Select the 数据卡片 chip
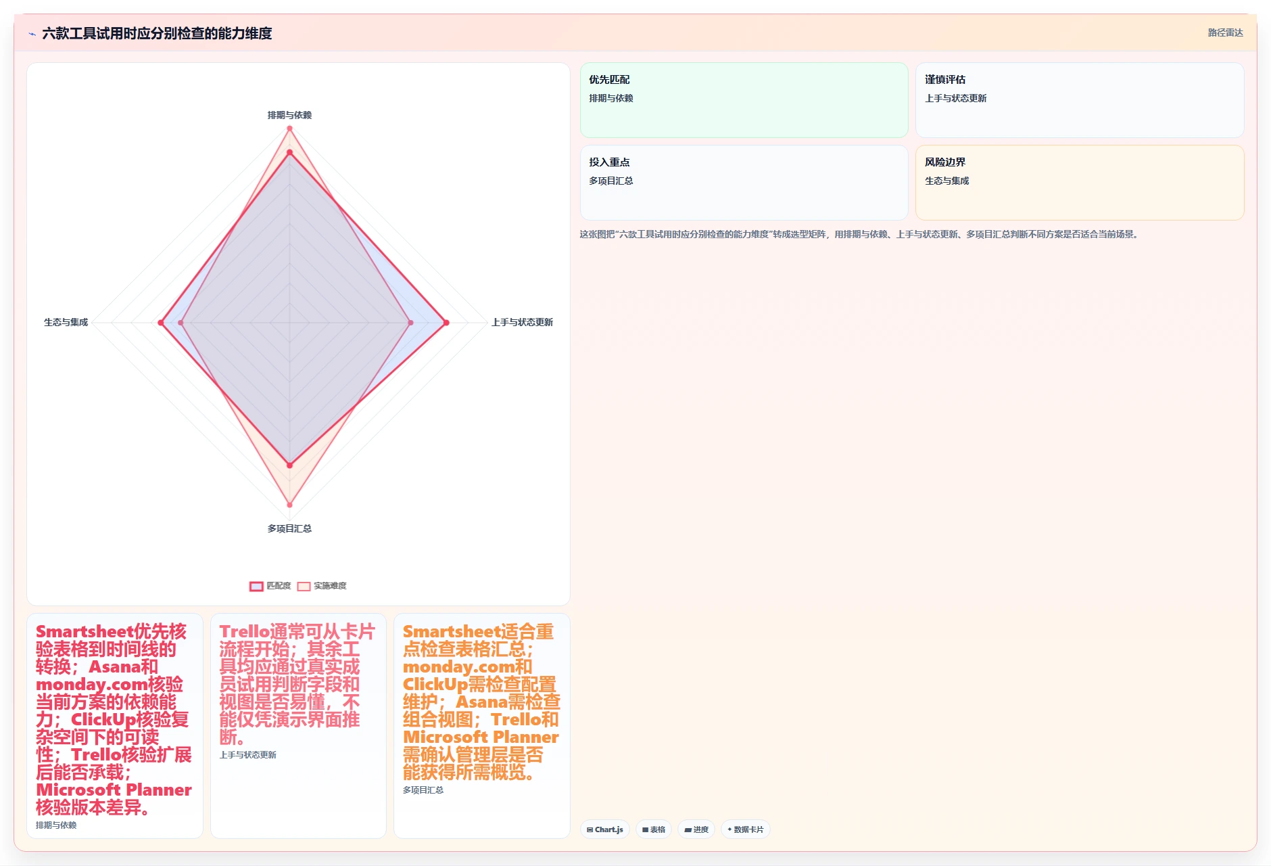This screenshot has width=1271, height=866. click(x=746, y=829)
